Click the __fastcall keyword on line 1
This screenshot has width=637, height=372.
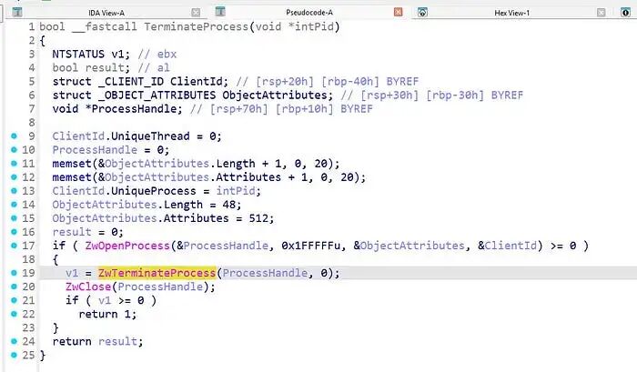[105, 26]
